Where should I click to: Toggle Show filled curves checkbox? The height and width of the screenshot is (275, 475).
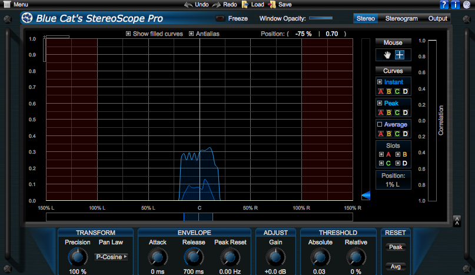pos(128,34)
